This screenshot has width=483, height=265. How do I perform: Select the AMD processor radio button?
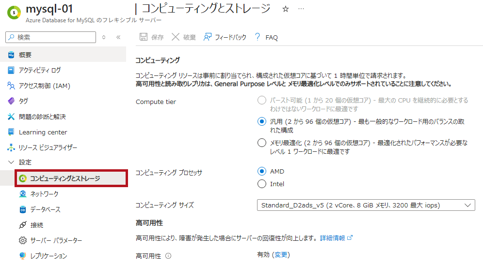[262, 171]
